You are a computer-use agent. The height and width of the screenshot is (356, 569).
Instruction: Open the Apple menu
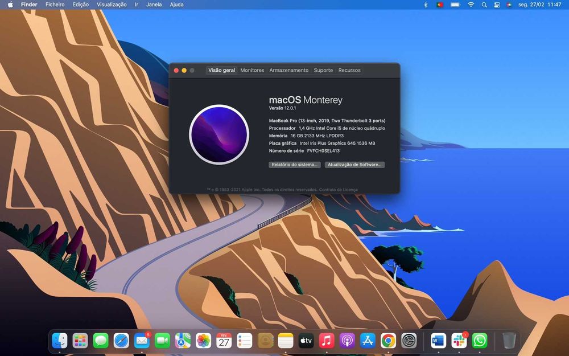click(x=10, y=5)
